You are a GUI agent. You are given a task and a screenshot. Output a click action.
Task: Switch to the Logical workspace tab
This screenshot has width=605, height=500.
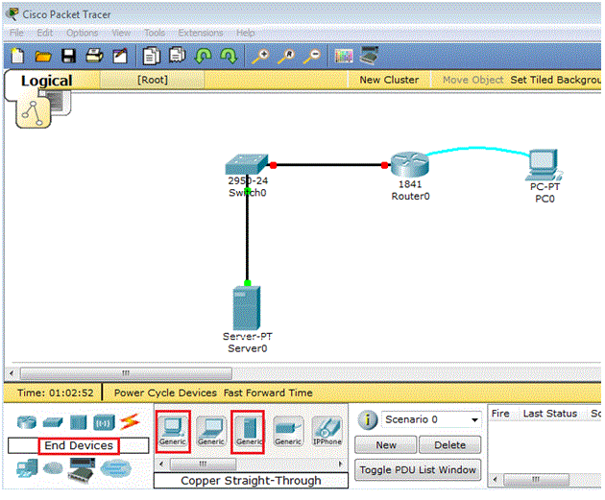tap(47, 81)
